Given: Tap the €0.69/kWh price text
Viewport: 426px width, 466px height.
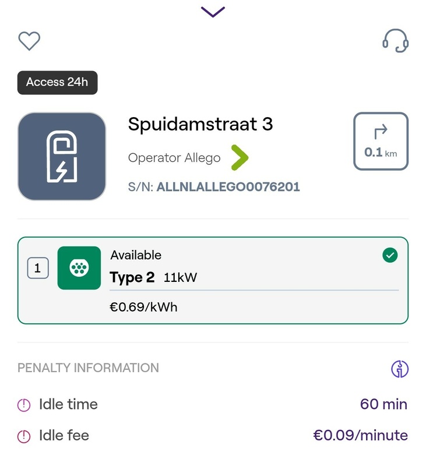Looking at the screenshot, I should coord(143,306).
